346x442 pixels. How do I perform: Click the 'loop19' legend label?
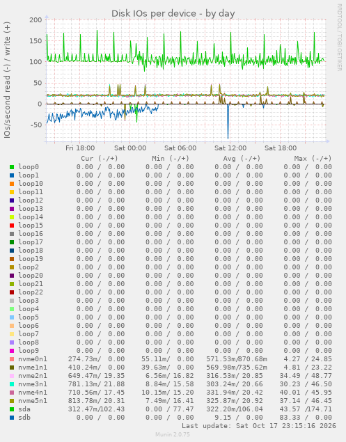point(31,259)
